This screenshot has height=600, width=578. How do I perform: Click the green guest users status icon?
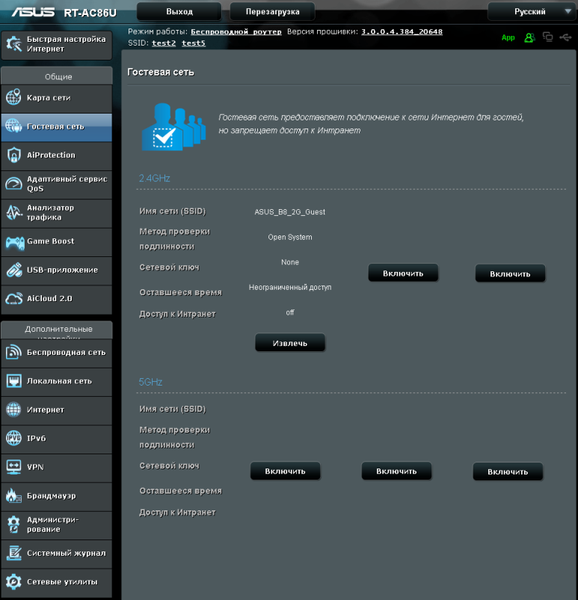(529, 37)
